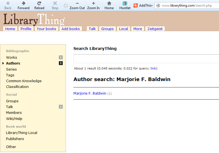Click the Search LibraryThing text box
Viewport: 219px width, 153px height.
click(146, 59)
